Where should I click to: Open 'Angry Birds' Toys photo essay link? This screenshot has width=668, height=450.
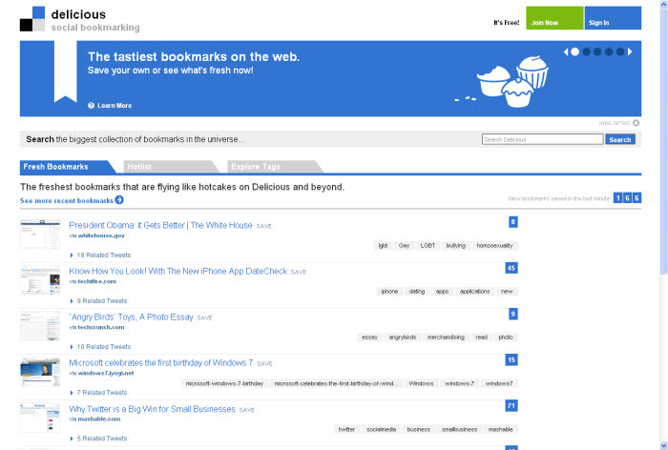pyautogui.click(x=132, y=317)
